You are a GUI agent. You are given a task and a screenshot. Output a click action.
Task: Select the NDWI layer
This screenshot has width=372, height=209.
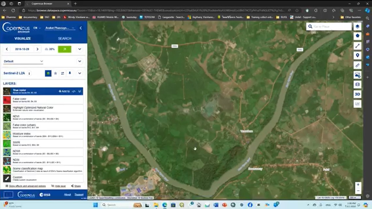43,152
